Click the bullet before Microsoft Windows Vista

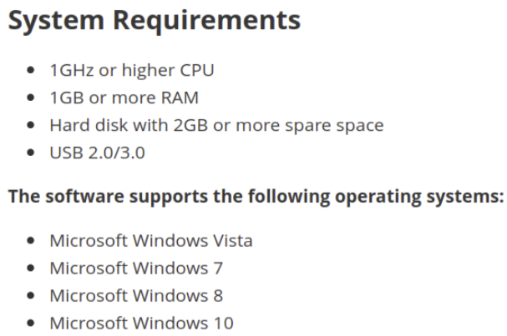(31, 240)
